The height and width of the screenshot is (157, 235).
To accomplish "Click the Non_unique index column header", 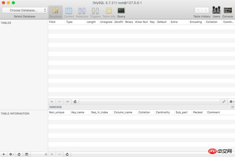I will [x=59, y=113].
